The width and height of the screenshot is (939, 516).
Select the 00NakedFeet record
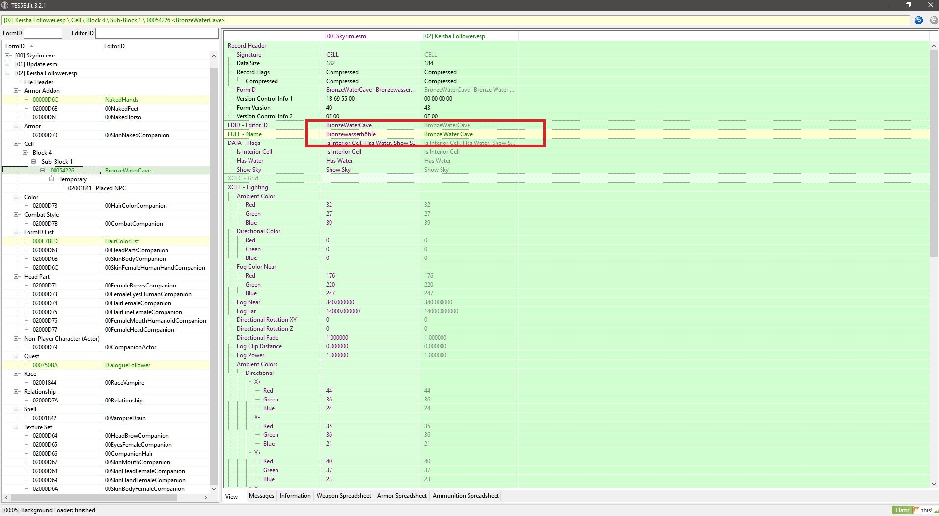(x=106, y=109)
